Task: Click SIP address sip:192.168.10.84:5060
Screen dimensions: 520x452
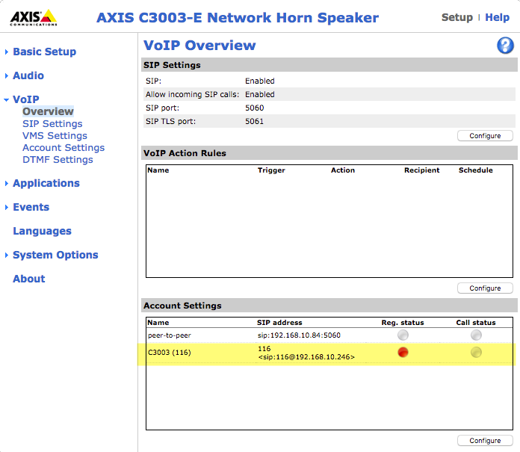Action: coord(299,335)
